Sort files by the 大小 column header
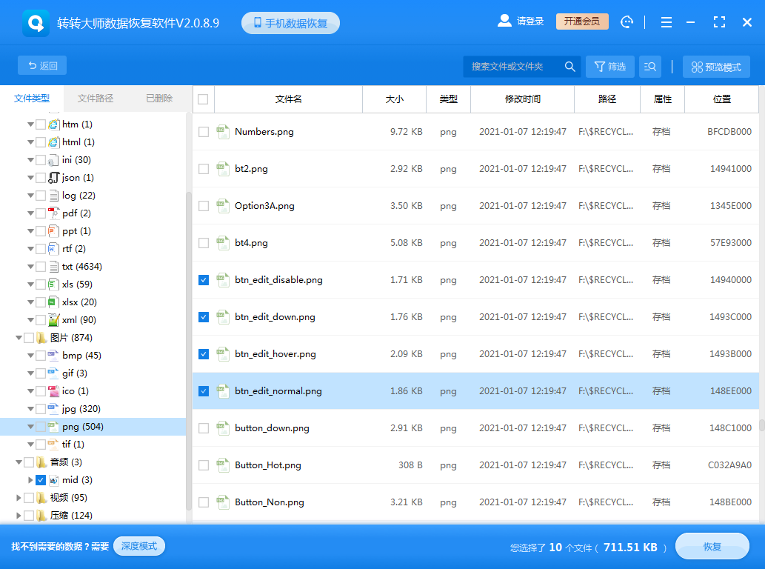Screen dimensions: 765x569 point(394,99)
